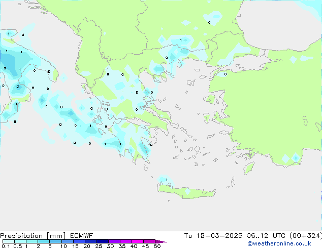The width and height of the screenshot is (322, 248).
Task: Click the "25" legend scale label
Action: (99, 246)
